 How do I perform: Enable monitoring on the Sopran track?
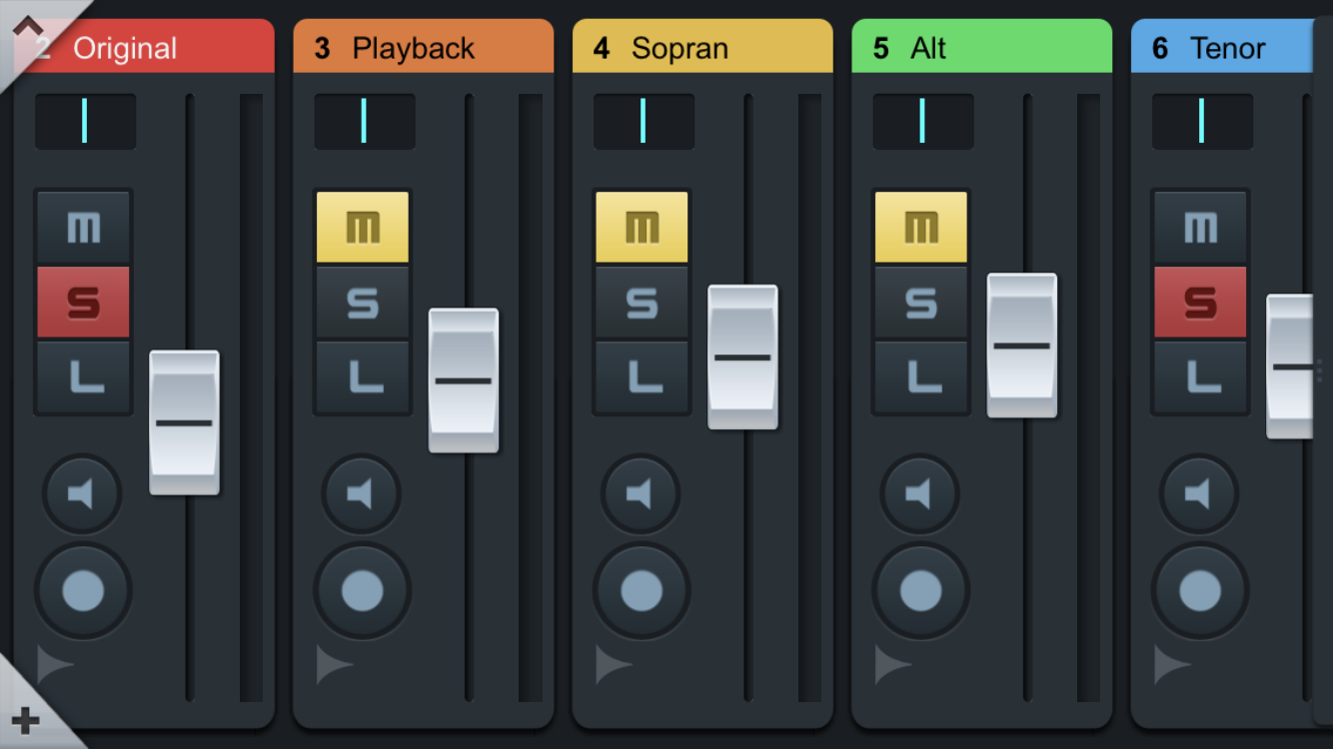pyautogui.click(x=641, y=494)
